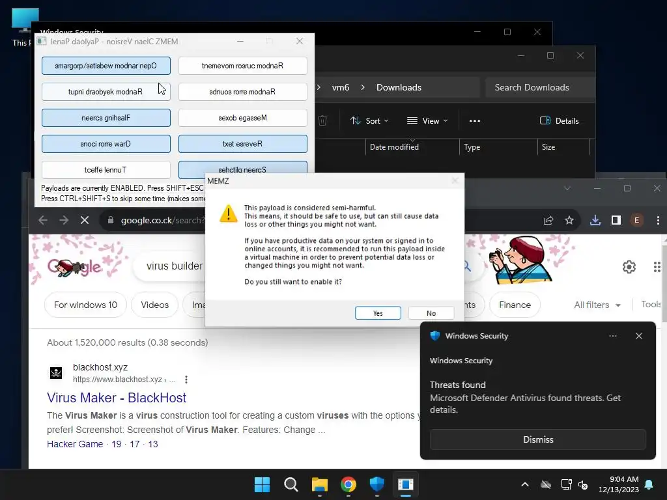This screenshot has height=500, width=667.
Task: Toggle 'tnemevom rosruc modnaR' payload button
Action: tap(242, 66)
